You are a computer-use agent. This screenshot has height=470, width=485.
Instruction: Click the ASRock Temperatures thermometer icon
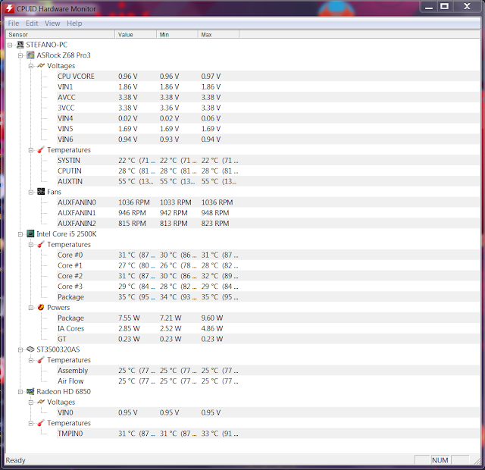click(x=41, y=150)
